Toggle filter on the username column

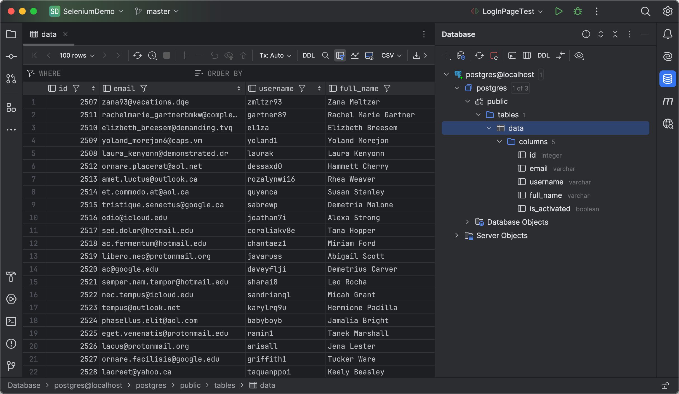coord(302,89)
